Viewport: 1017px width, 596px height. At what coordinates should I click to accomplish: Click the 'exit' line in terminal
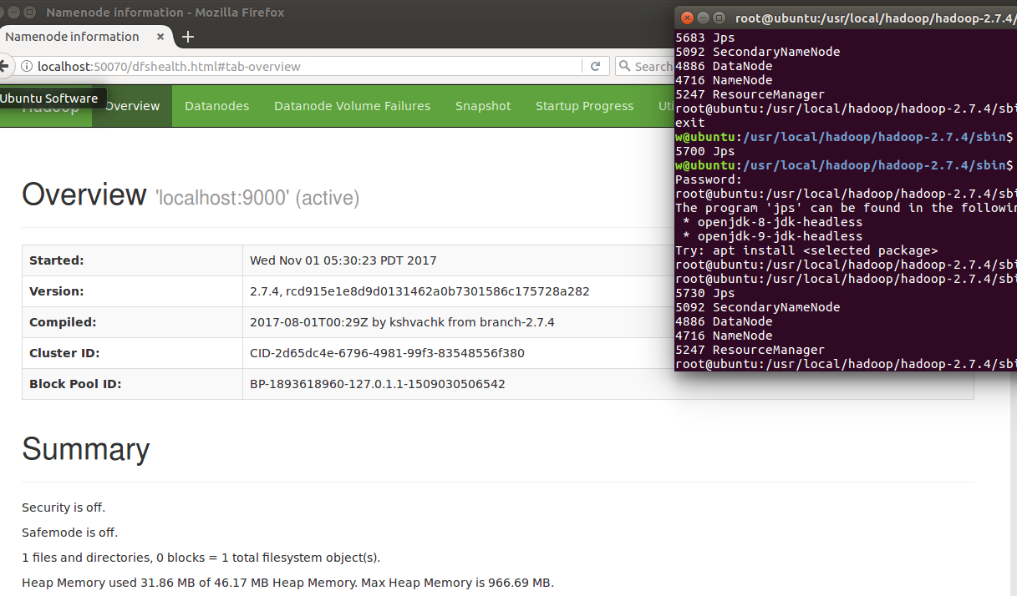(690, 123)
